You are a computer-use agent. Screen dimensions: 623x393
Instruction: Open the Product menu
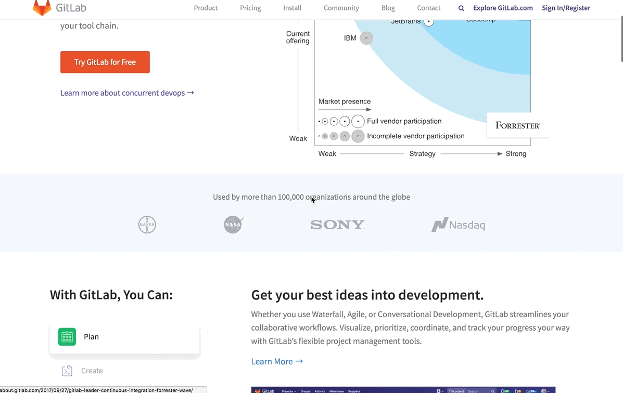pos(206,8)
